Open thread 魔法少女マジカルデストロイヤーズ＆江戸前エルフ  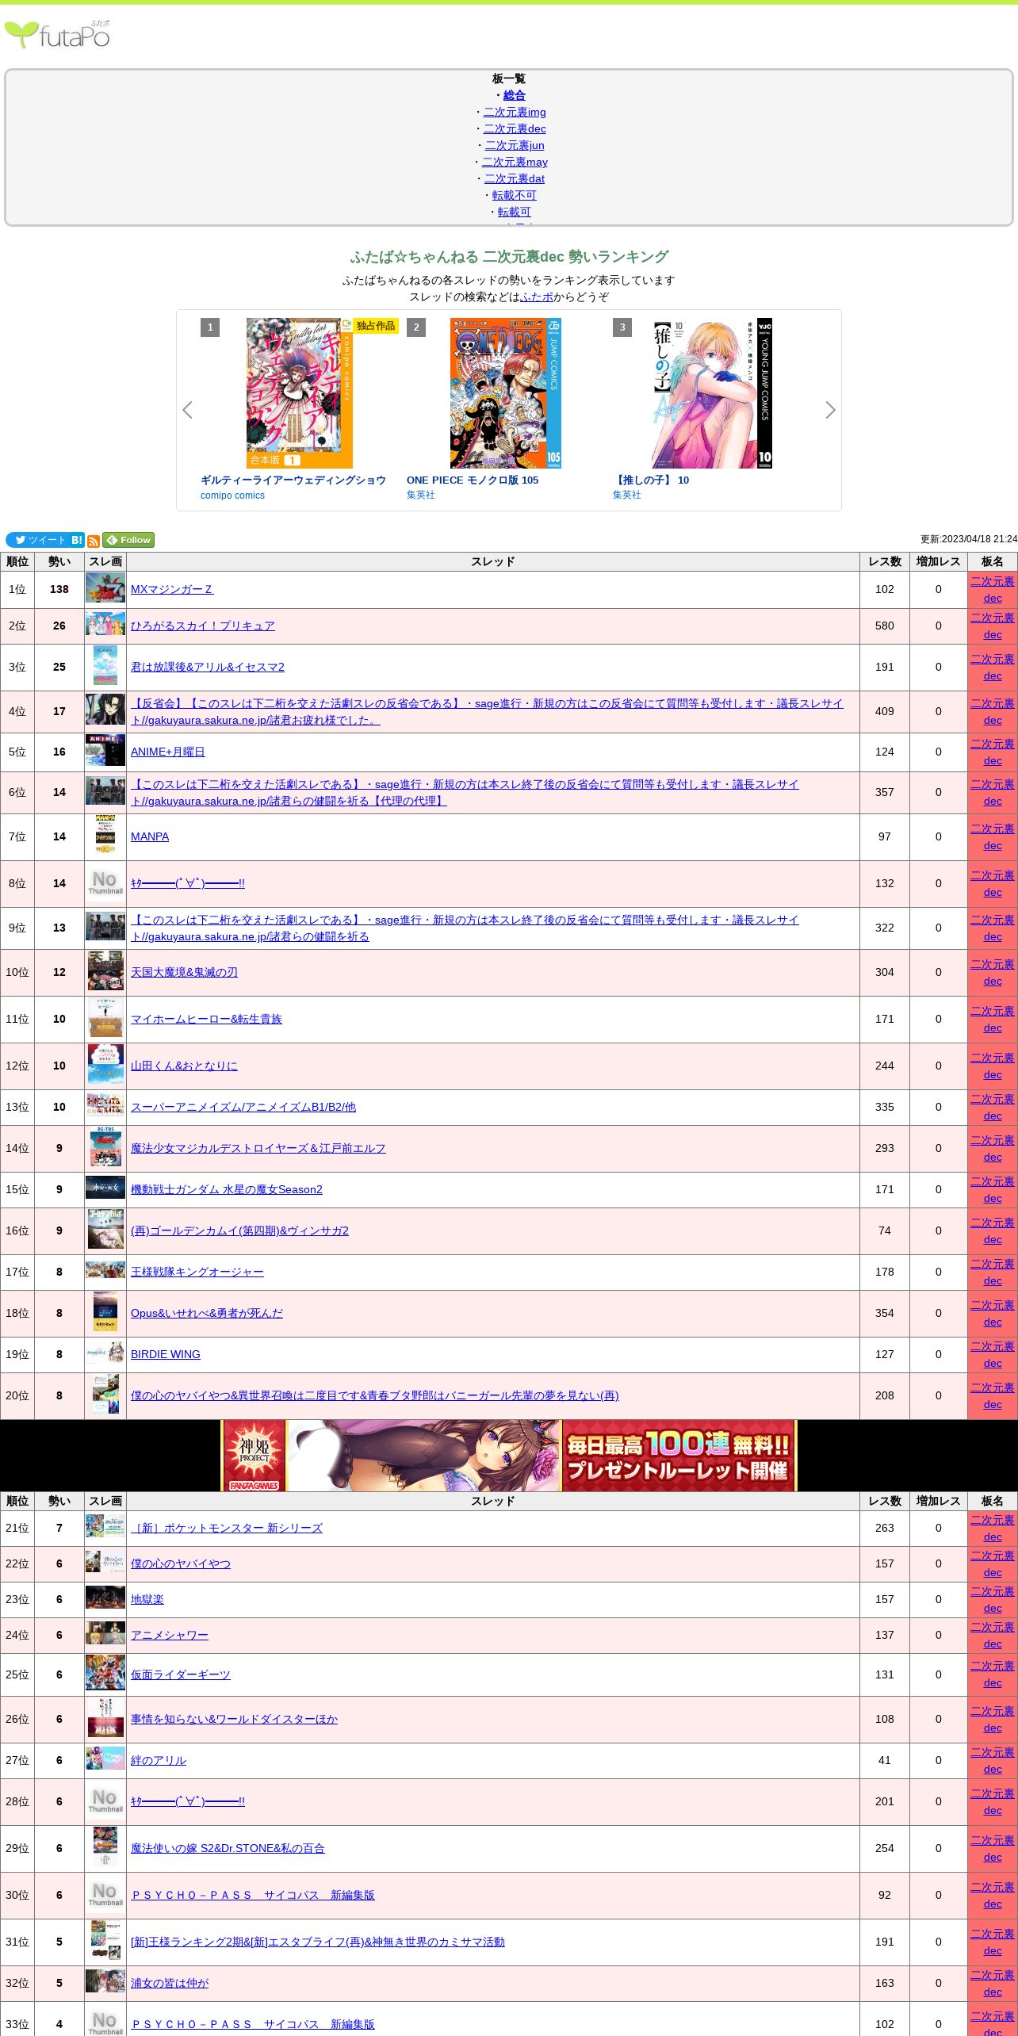(x=258, y=1148)
